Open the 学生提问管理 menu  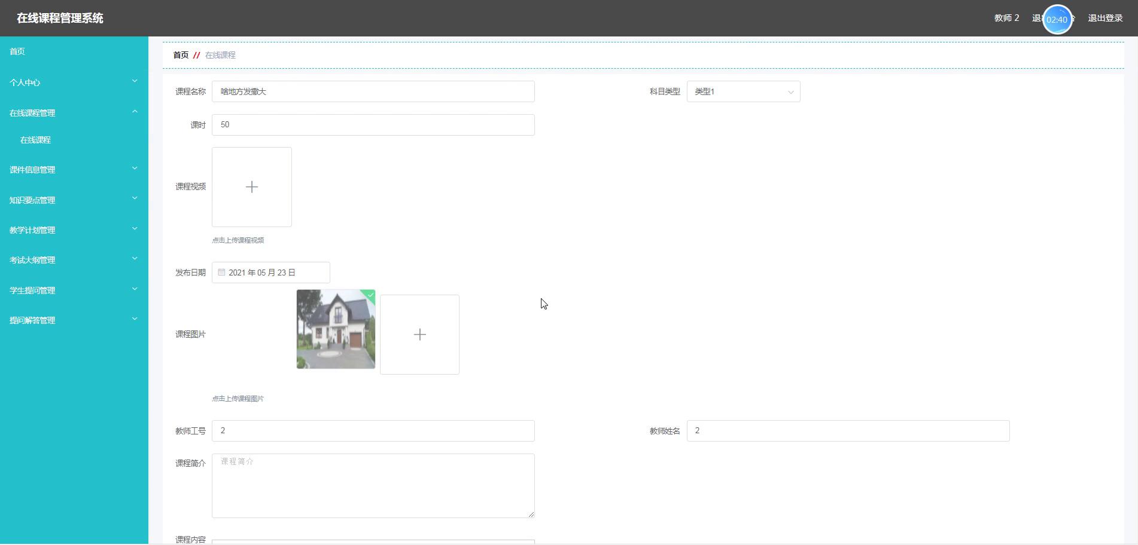[x=74, y=290]
